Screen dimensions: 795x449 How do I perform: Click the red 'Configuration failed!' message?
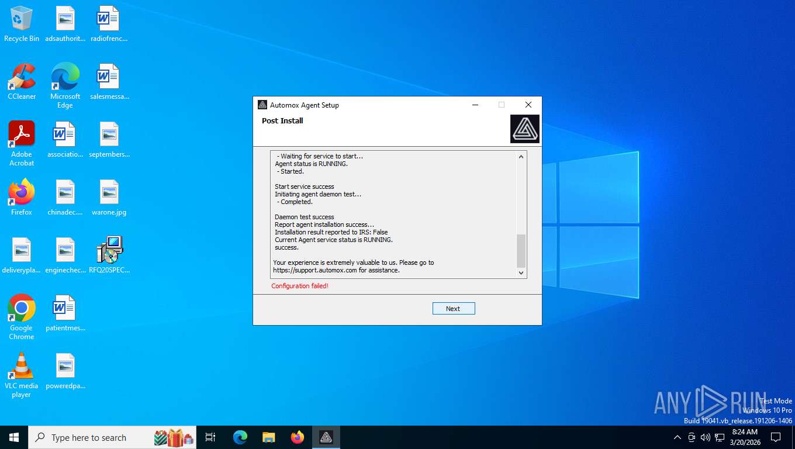(x=300, y=286)
